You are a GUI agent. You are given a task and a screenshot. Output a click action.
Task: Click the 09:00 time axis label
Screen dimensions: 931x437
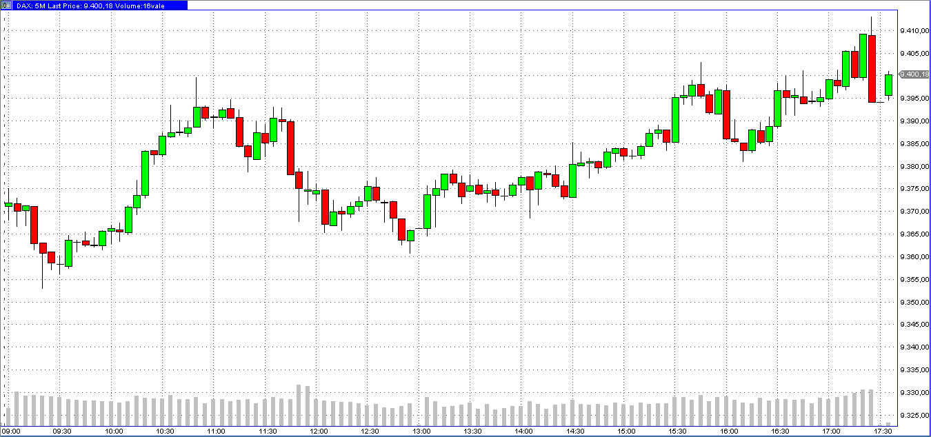point(11,431)
